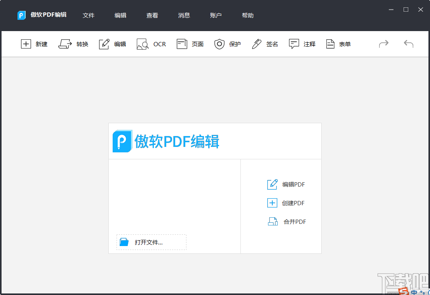Open the 帮助 menu
Viewport: 430px width, 295px height.
click(x=248, y=16)
